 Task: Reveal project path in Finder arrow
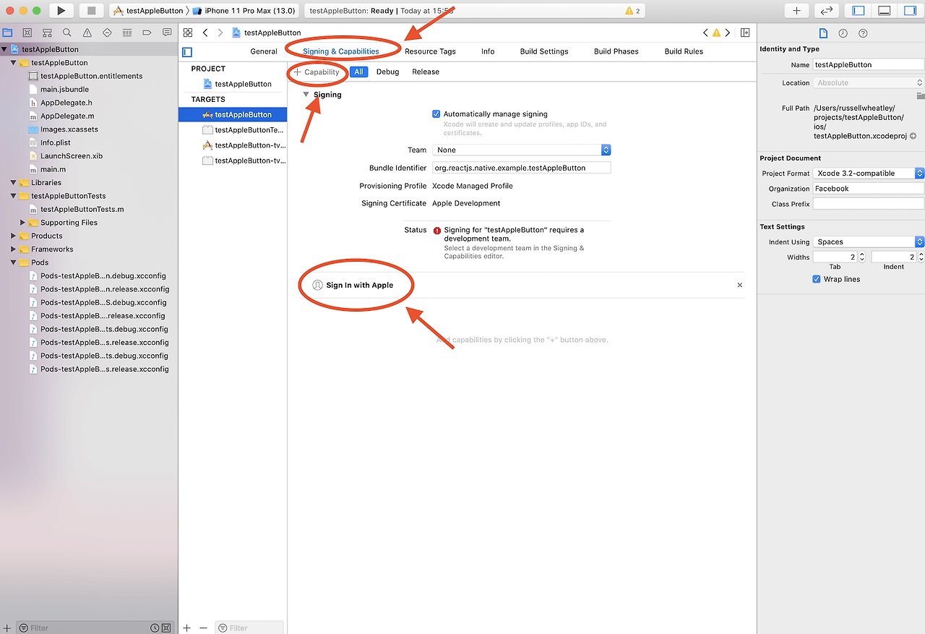913,136
